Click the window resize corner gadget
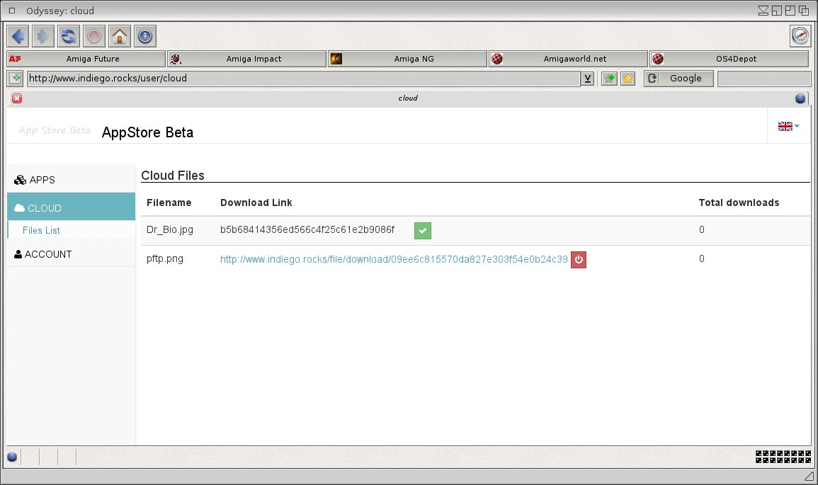This screenshot has width=818, height=485. point(809,476)
